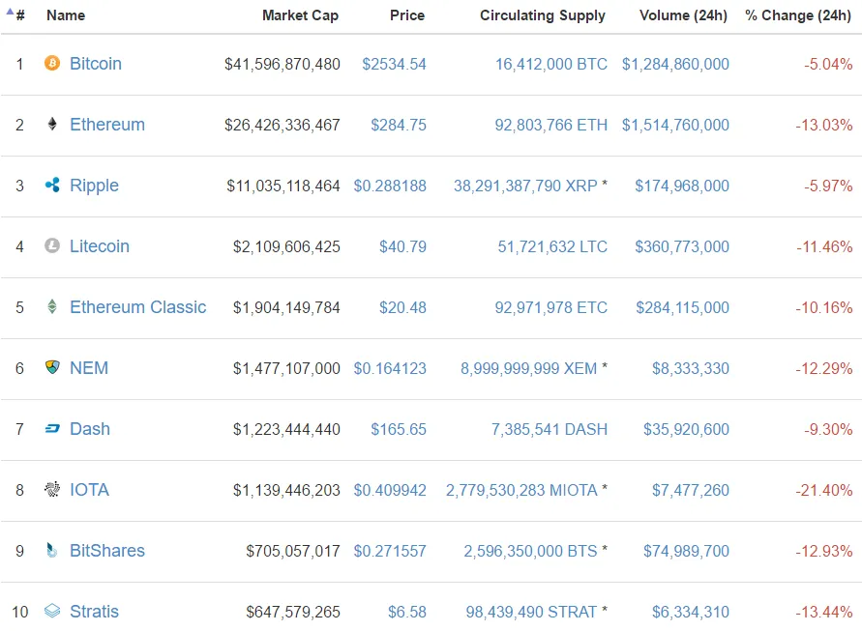This screenshot has width=862, height=631.
Task: Click supply 92,971,978 ETC
Action: pos(551,307)
